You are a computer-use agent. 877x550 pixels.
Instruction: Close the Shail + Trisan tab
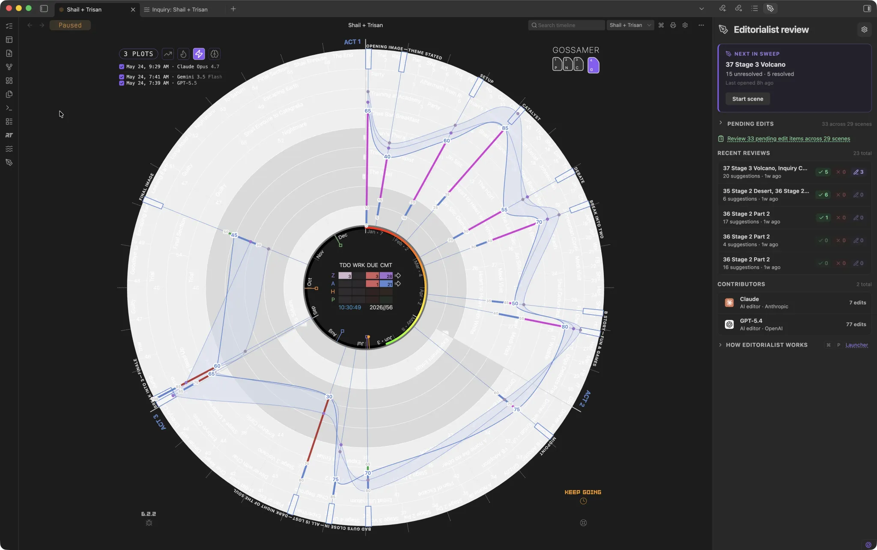point(133,9)
